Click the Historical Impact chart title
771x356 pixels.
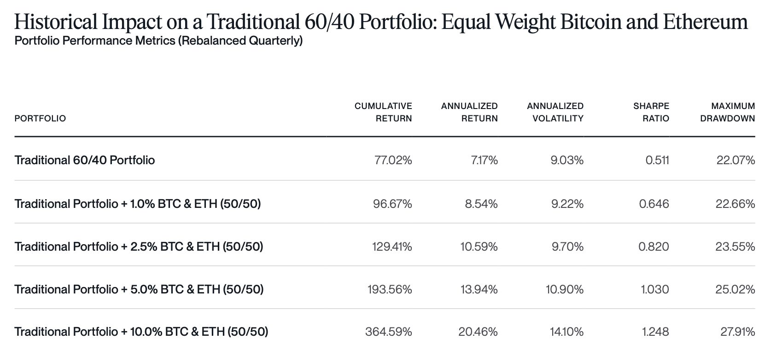381,22
